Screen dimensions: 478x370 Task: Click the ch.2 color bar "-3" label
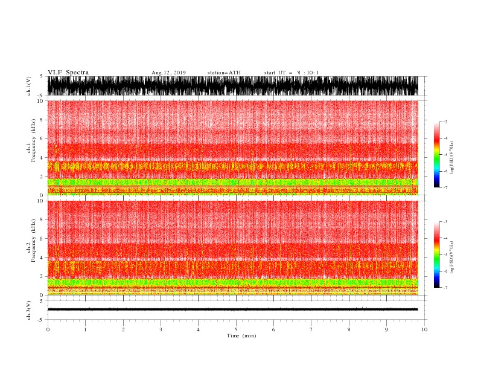tap(445, 222)
